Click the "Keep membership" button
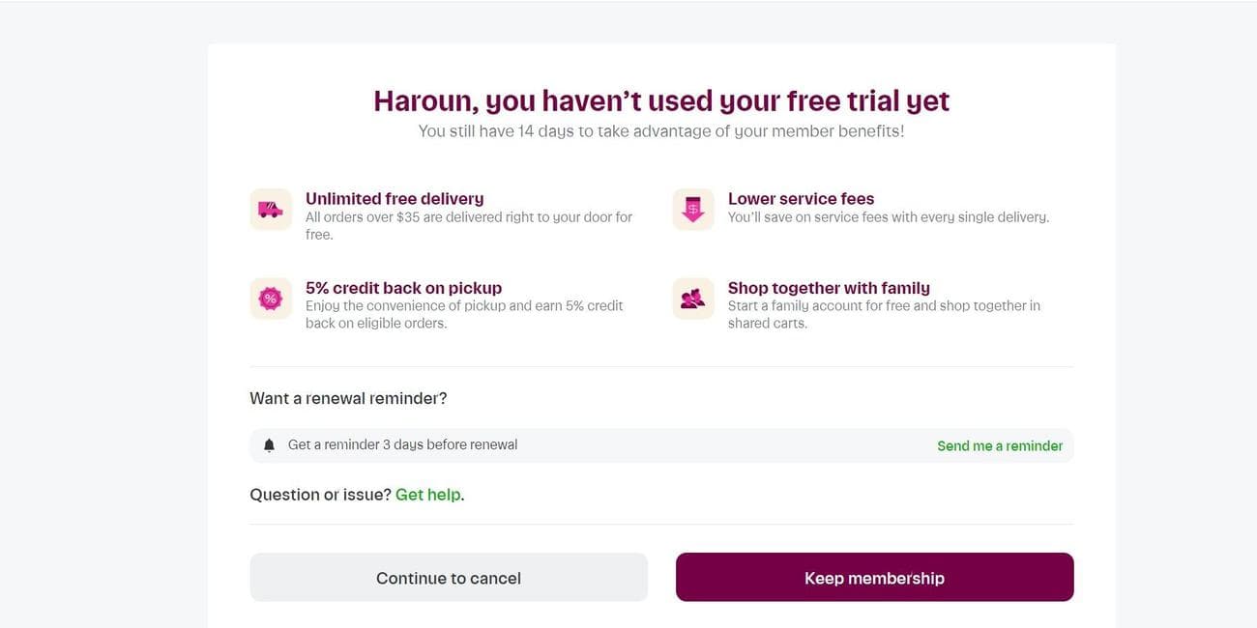Viewport: 1257px width, 628px height. (874, 576)
